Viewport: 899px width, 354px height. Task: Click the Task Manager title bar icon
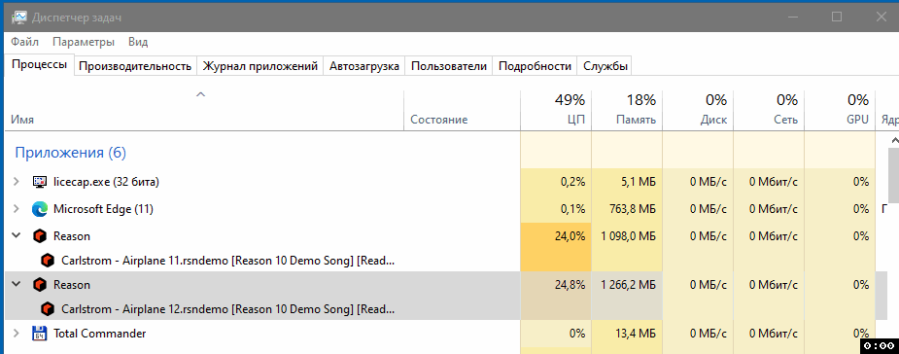click(18, 18)
